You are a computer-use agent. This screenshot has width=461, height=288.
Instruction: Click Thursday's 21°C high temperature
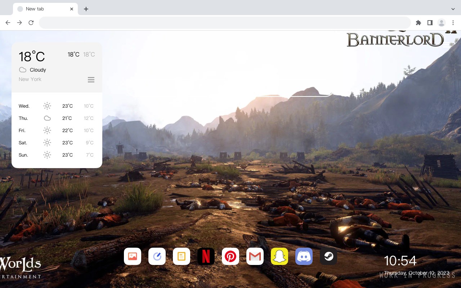67,118
